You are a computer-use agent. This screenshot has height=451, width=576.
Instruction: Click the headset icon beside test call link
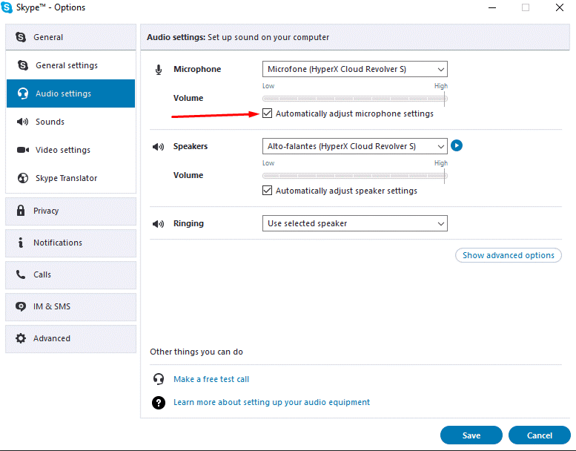pos(159,379)
